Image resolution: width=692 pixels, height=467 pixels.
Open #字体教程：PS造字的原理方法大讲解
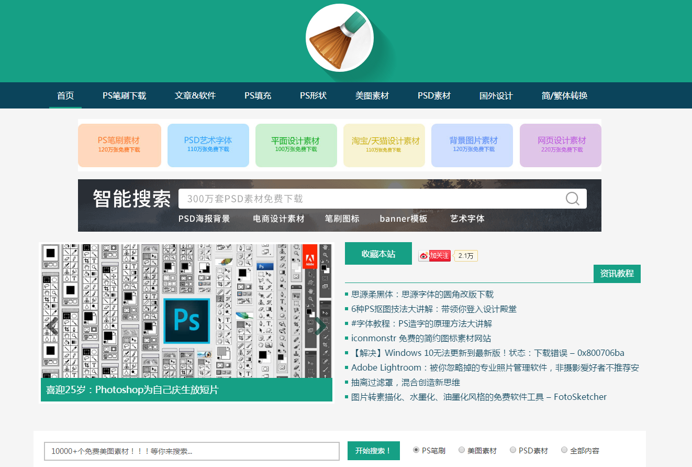tap(422, 324)
